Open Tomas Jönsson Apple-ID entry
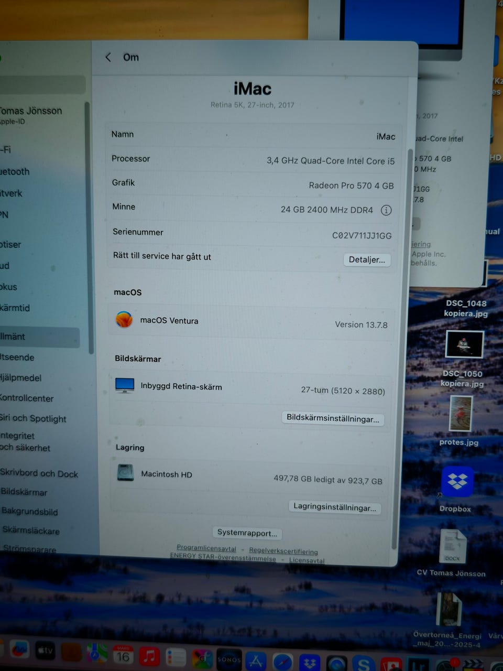Screen dimensions: 503x671 (x=31, y=115)
